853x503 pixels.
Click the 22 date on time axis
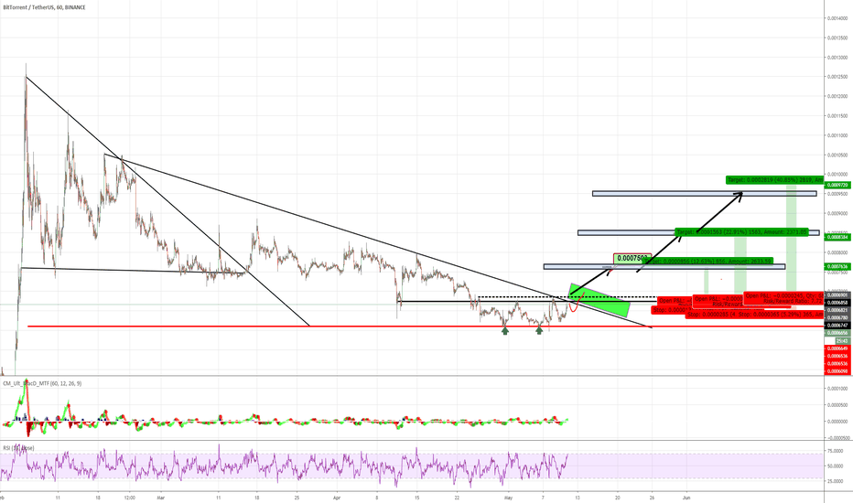457,497
